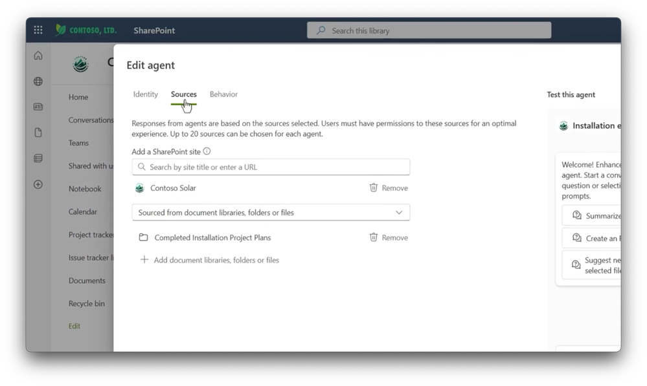Open the My files page icon
647x386 pixels.
pyautogui.click(x=38, y=133)
